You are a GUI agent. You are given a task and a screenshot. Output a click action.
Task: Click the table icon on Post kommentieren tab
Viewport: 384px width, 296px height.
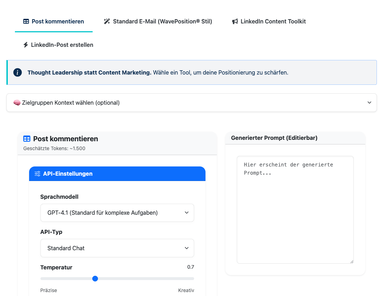click(26, 21)
